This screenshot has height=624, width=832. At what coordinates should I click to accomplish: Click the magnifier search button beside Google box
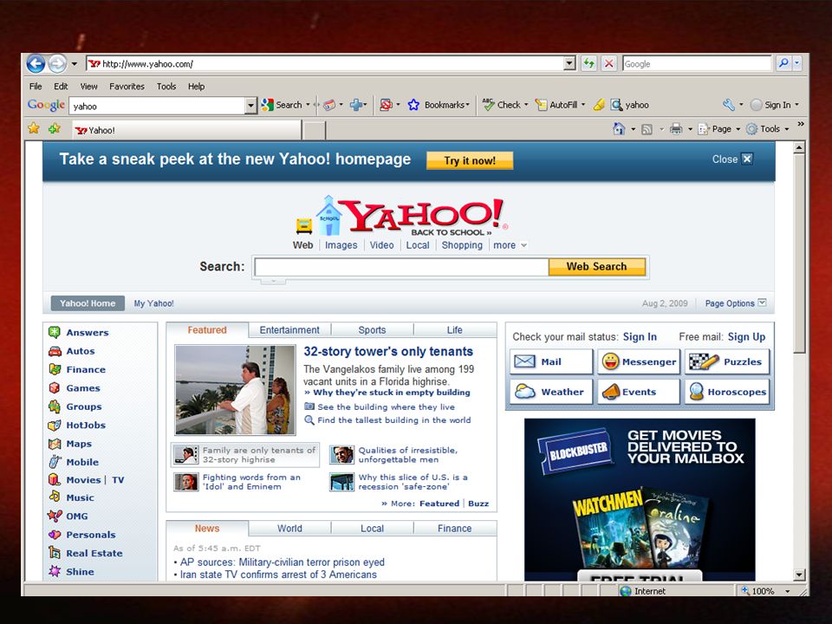click(783, 63)
